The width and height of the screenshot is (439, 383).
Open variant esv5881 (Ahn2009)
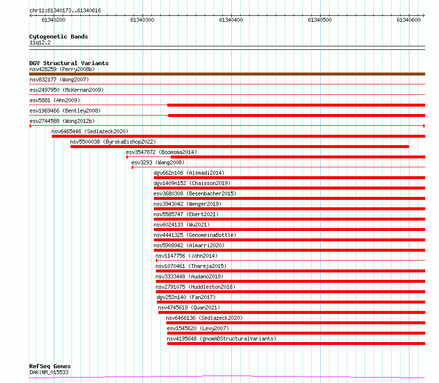tap(55, 100)
